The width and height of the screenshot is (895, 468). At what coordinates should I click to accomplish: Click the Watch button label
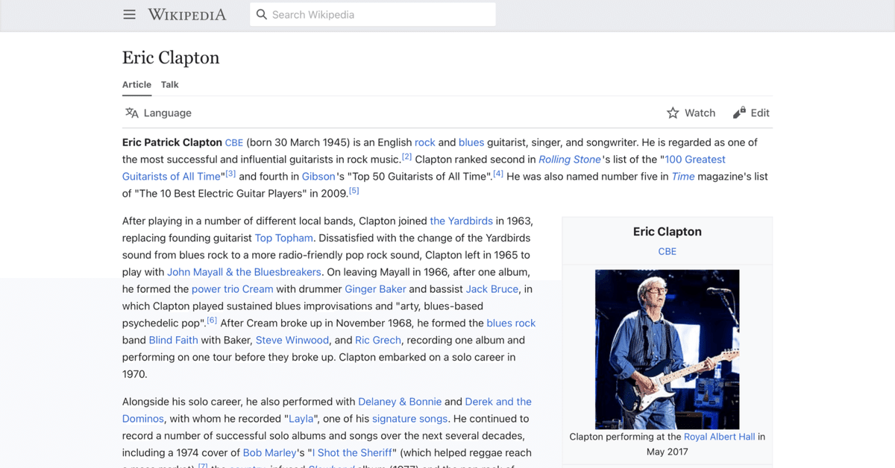[x=700, y=113]
